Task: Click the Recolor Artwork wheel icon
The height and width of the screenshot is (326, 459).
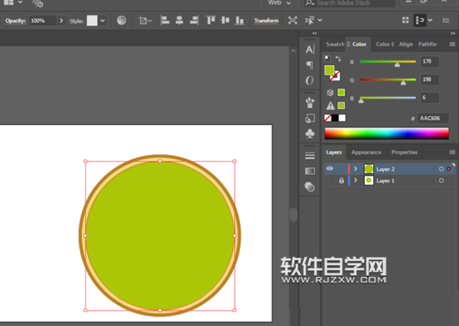Action: pos(122,21)
